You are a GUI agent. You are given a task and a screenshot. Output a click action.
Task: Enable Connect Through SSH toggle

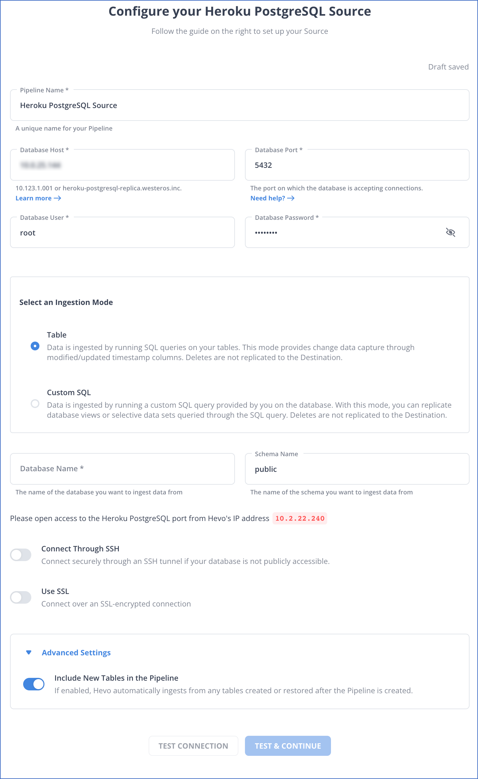pyautogui.click(x=21, y=555)
